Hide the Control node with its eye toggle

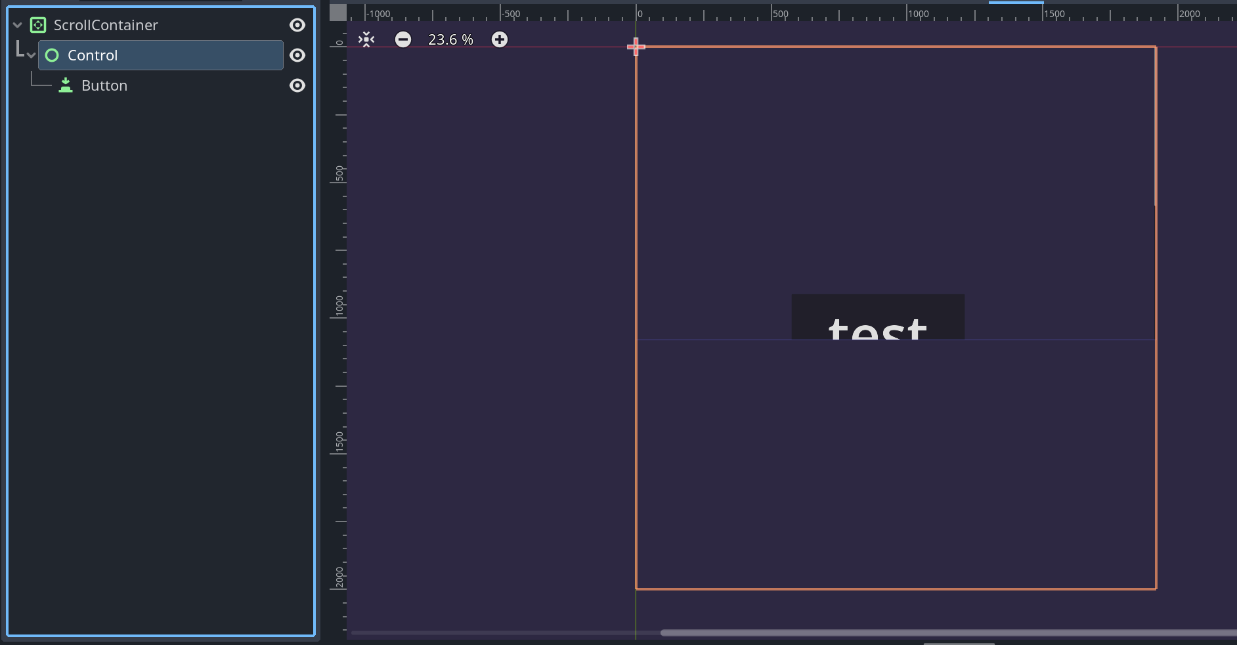(297, 55)
